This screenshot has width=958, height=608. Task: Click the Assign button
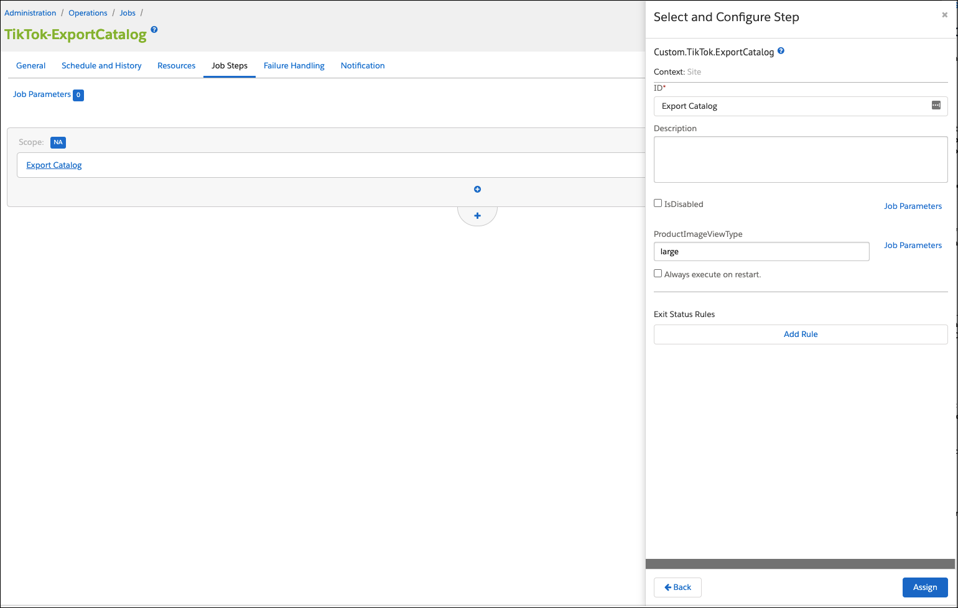pos(924,587)
